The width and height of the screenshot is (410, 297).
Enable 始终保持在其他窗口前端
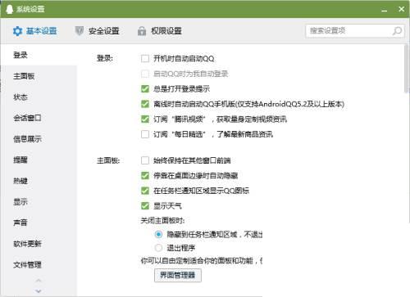click(x=145, y=160)
